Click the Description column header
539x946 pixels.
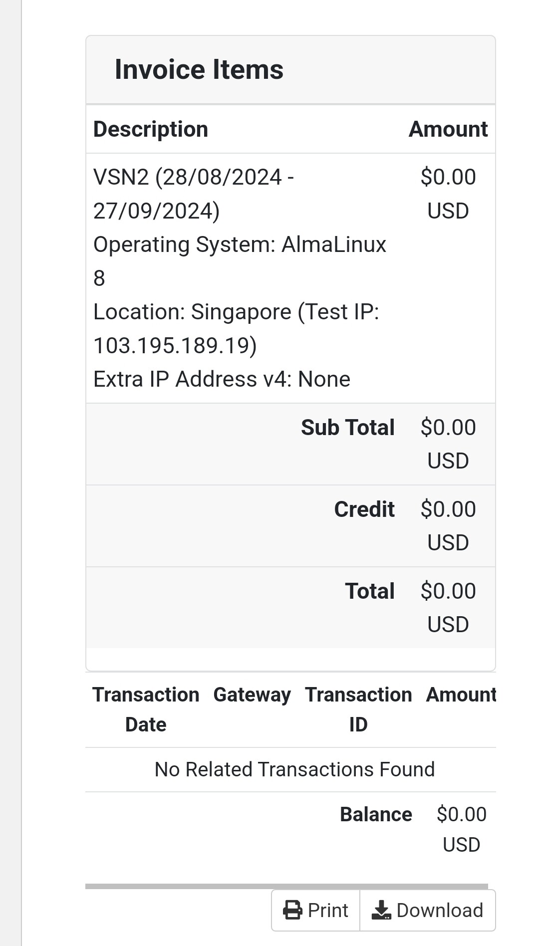pyautogui.click(x=150, y=129)
